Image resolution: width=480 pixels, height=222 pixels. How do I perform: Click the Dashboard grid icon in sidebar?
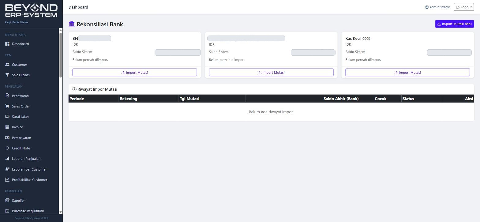[7, 44]
